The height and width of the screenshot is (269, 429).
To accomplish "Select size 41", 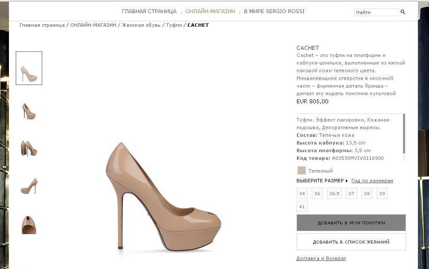I will click(x=302, y=207).
